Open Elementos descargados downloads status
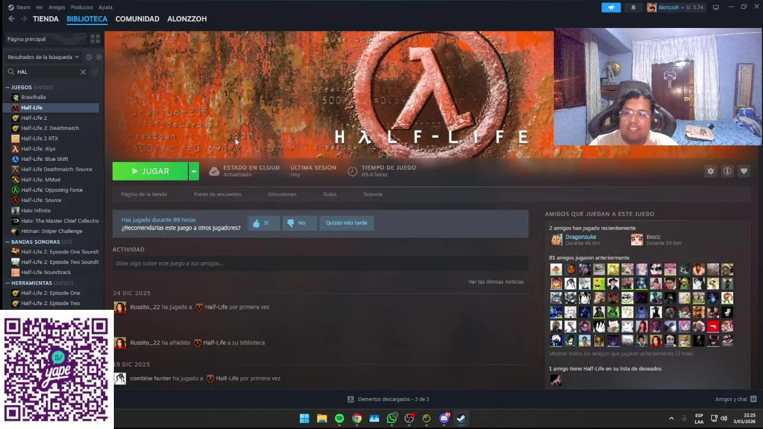Screen dimensions: 763x429 tap(388, 399)
